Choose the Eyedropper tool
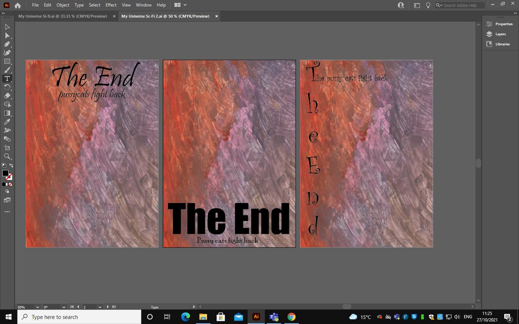519x324 pixels. tap(7, 122)
